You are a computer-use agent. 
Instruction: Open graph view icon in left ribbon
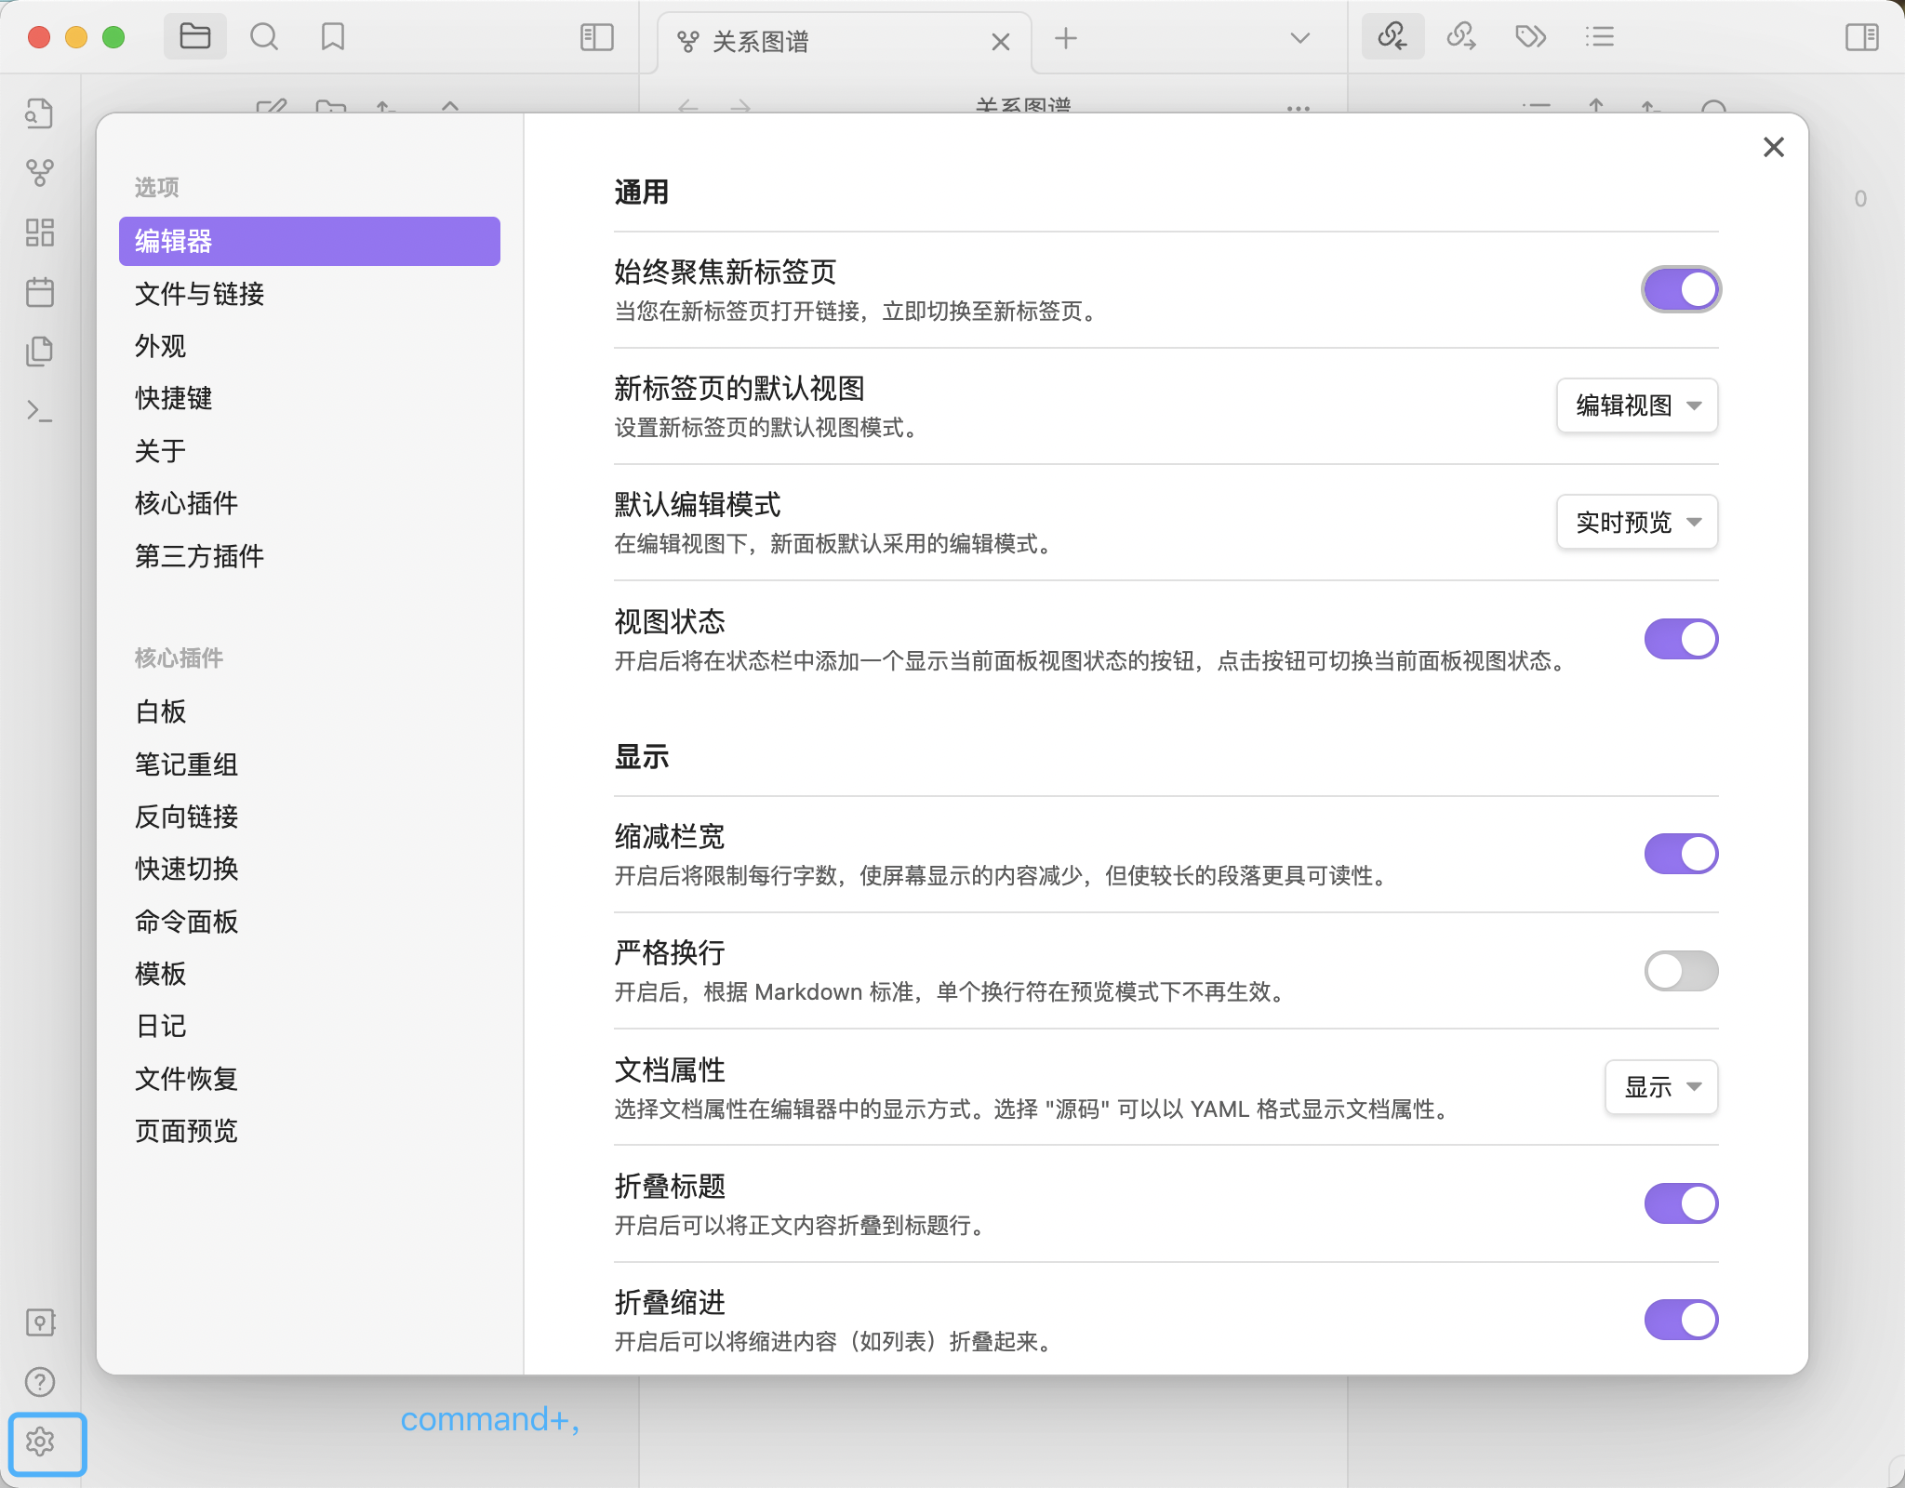click(x=39, y=173)
